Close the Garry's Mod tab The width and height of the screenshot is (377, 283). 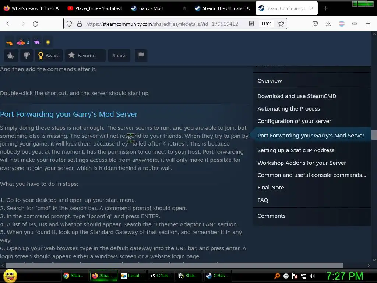pyautogui.click(x=184, y=8)
